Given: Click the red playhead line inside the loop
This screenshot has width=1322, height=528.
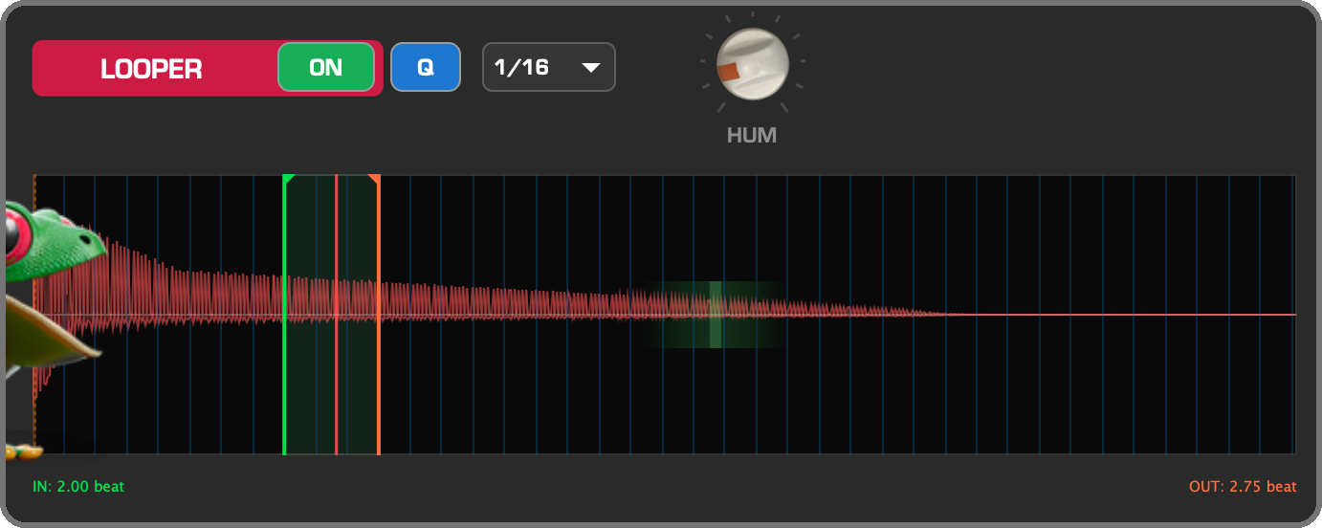Looking at the screenshot, I should [336, 314].
